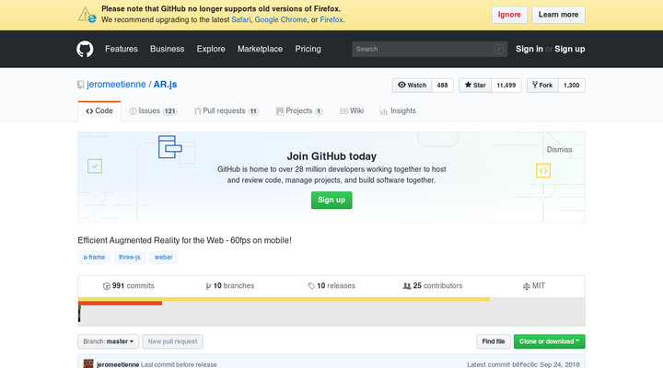Click the repository book icon beside jeromeetienne

coord(81,85)
